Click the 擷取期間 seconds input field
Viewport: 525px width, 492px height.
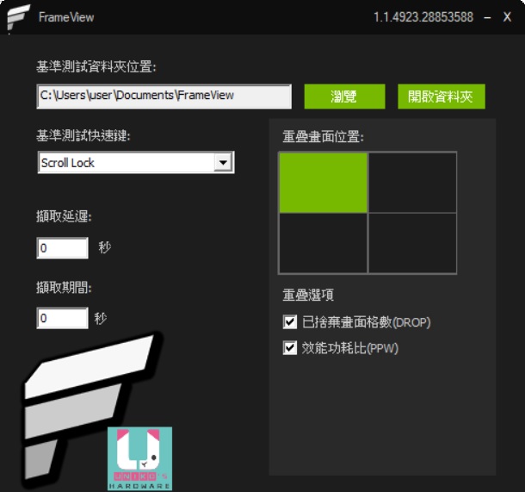coord(62,318)
